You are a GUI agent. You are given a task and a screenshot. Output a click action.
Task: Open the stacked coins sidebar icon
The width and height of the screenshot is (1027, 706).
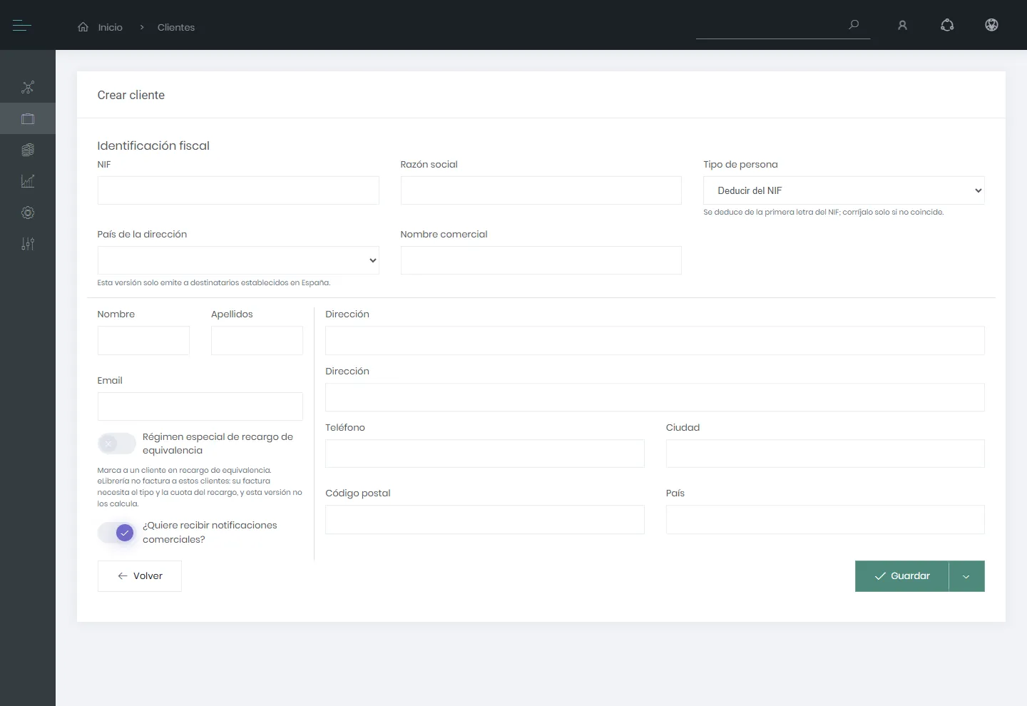[x=28, y=150]
